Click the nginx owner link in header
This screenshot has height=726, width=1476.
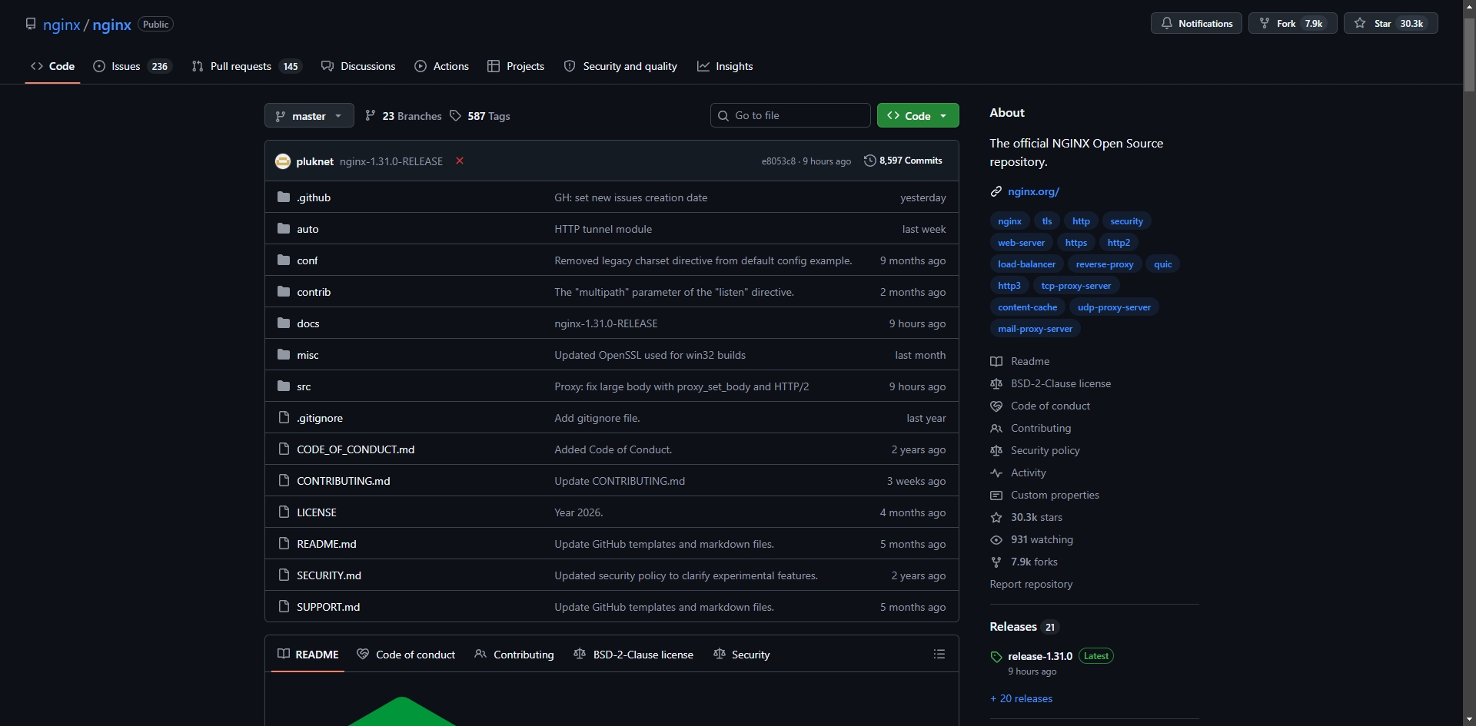point(61,25)
